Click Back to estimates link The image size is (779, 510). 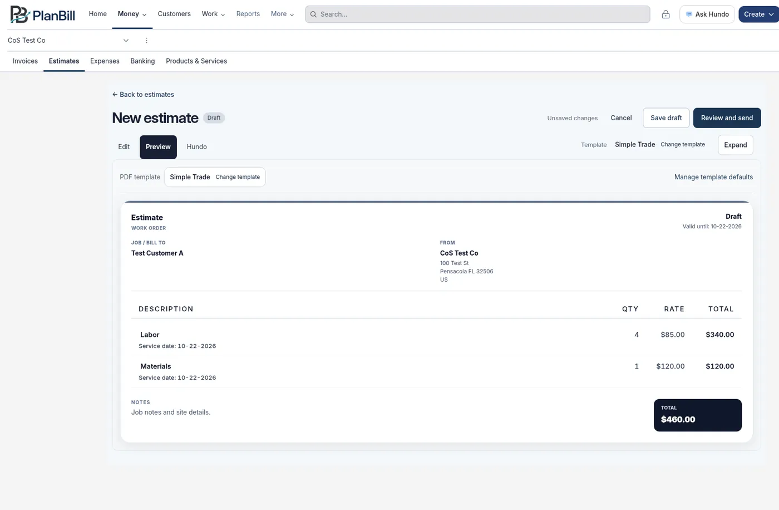(x=143, y=95)
